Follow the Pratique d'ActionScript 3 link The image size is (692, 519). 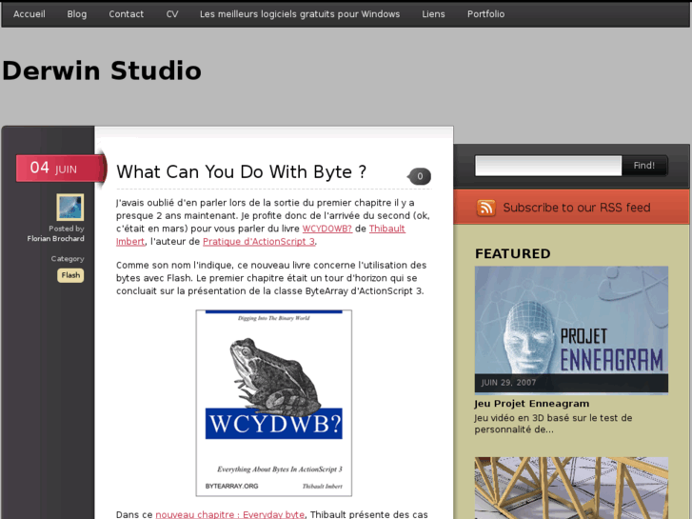[258, 242]
